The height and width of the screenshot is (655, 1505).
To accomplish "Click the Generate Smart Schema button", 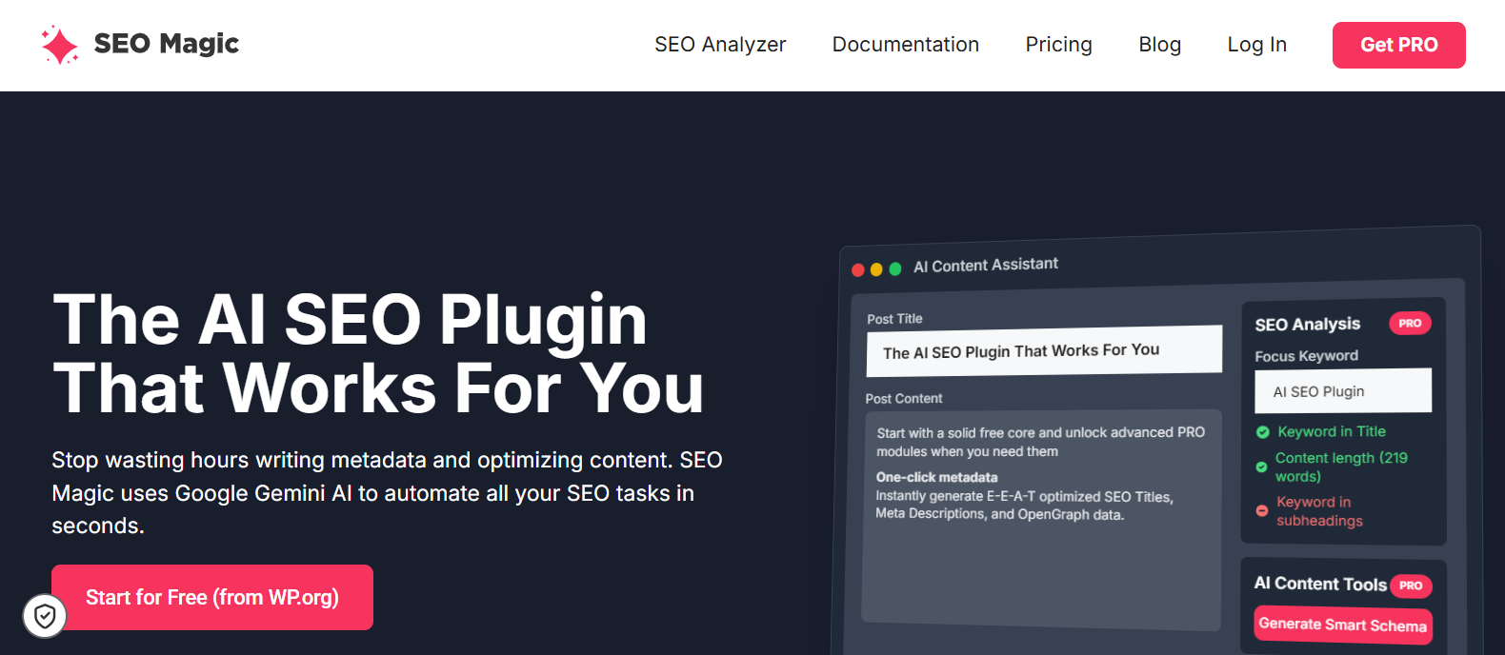I will click(1343, 625).
